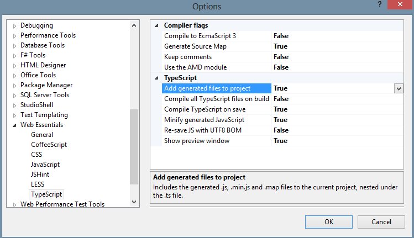Expand the SQL Server Tools node arrow

point(14,96)
